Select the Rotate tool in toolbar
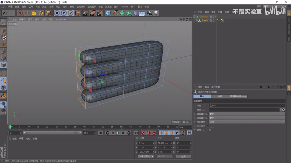 (x=41, y=13)
